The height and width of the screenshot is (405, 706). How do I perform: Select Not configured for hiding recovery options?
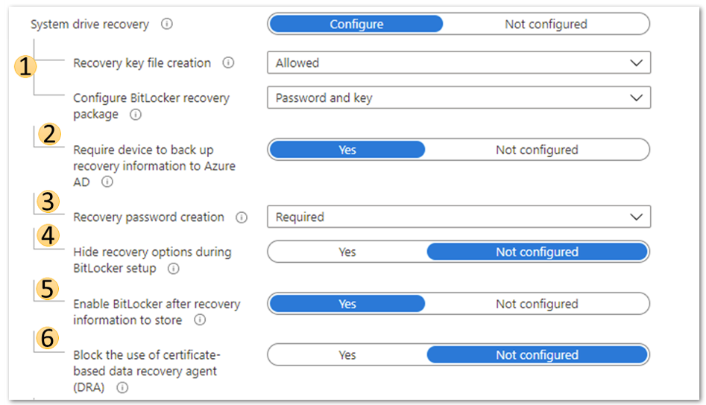tap(537, 252)
